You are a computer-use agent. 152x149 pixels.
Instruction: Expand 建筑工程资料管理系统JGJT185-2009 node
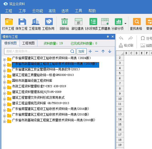[4, 93]
